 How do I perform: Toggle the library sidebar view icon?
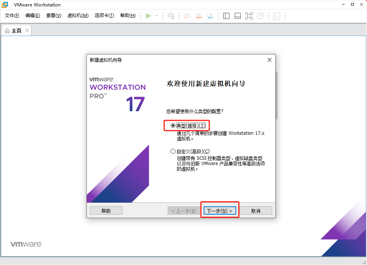pos(226,16)
